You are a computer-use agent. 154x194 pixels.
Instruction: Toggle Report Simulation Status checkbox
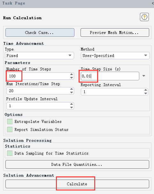pos(10,130)
